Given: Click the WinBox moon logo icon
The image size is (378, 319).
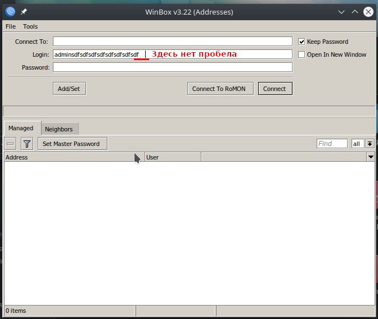Looking at the screenshot, I should click(10, 12).
